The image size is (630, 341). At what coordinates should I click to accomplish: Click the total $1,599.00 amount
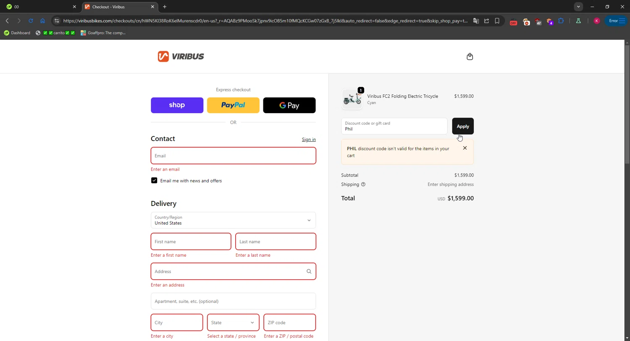(x=460, y=198)
